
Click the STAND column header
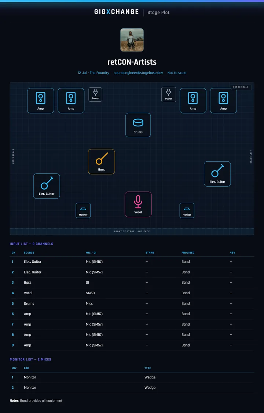[x=150, y=252]
